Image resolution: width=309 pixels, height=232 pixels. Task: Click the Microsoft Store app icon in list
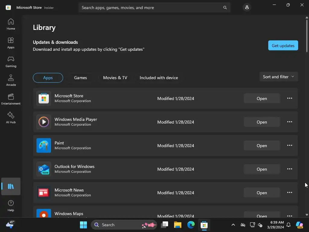coord(44,98)
